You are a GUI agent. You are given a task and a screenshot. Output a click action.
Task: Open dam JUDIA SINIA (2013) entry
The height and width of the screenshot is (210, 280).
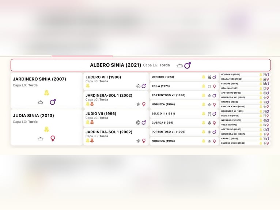coord(33,116)
